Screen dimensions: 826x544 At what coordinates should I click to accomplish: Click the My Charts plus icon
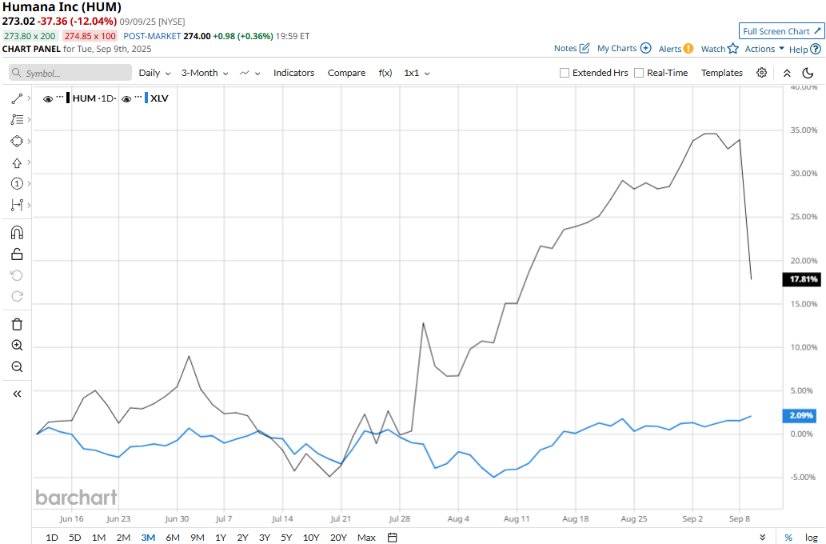(646, 48)
